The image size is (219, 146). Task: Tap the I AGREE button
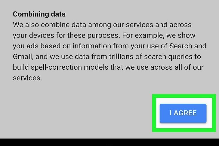183,113
